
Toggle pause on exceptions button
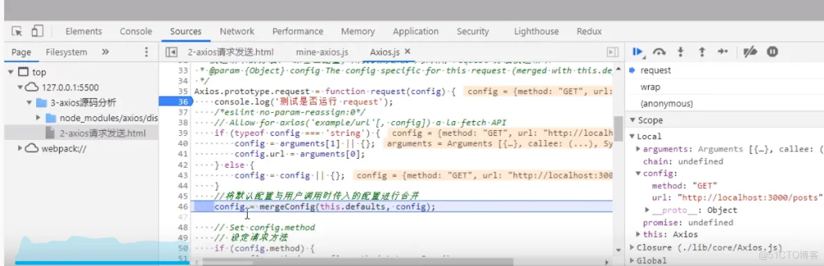coord(772,52)
